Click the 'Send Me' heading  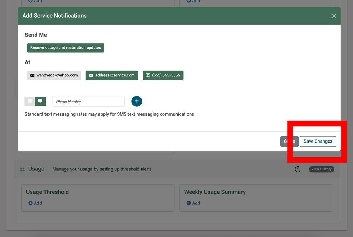coord(36,35)
